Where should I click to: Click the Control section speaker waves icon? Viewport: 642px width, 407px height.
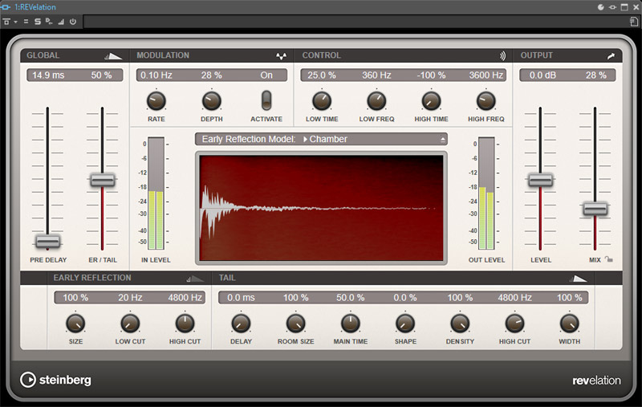(502, 55)
